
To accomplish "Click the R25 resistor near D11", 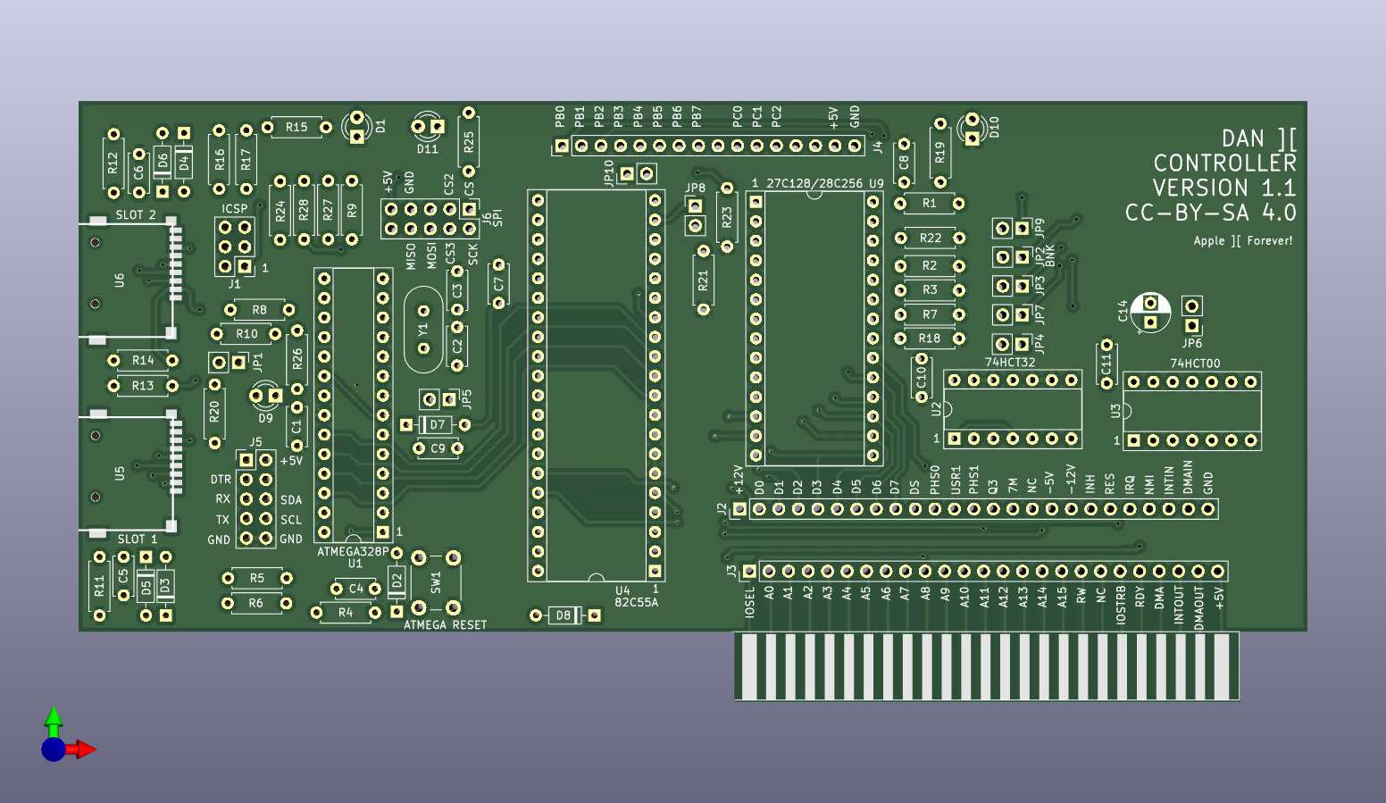I will [x=469, y=142].
